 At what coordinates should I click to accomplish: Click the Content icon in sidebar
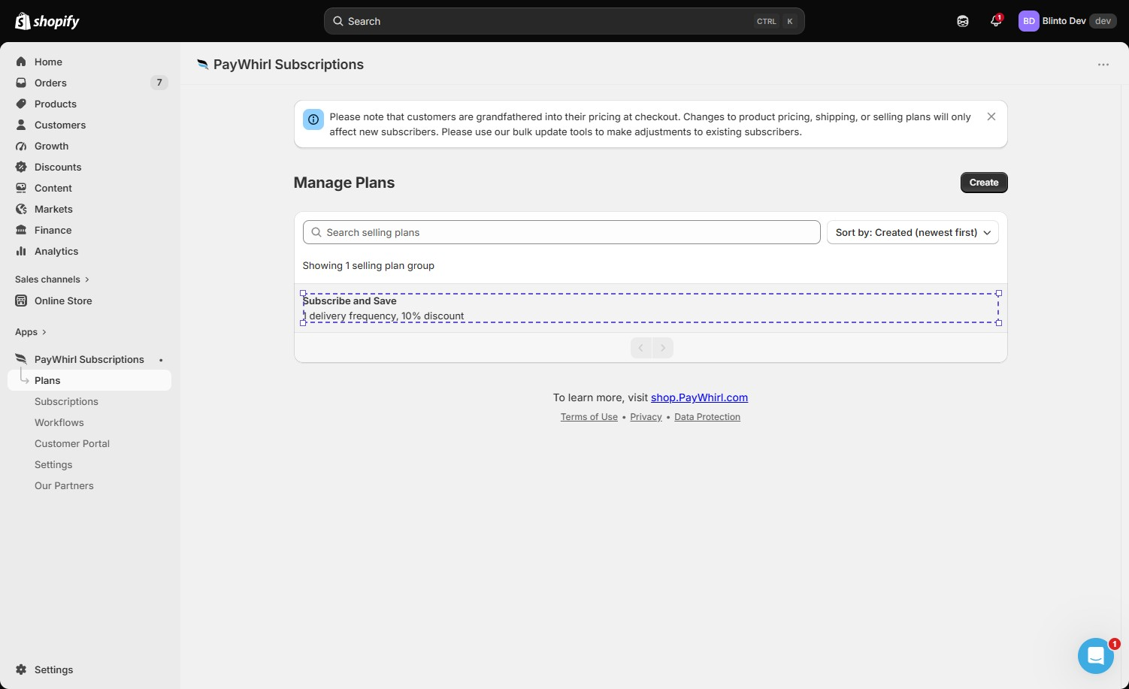pyautogui.click(x=21, y=188)
